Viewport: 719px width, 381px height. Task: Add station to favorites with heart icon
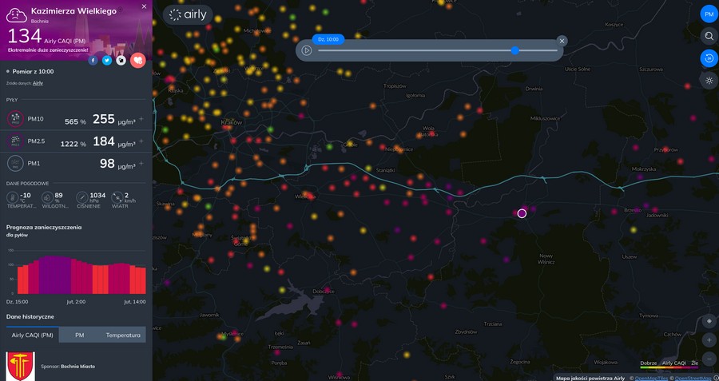pyautogui.click(x=138, y=60)
